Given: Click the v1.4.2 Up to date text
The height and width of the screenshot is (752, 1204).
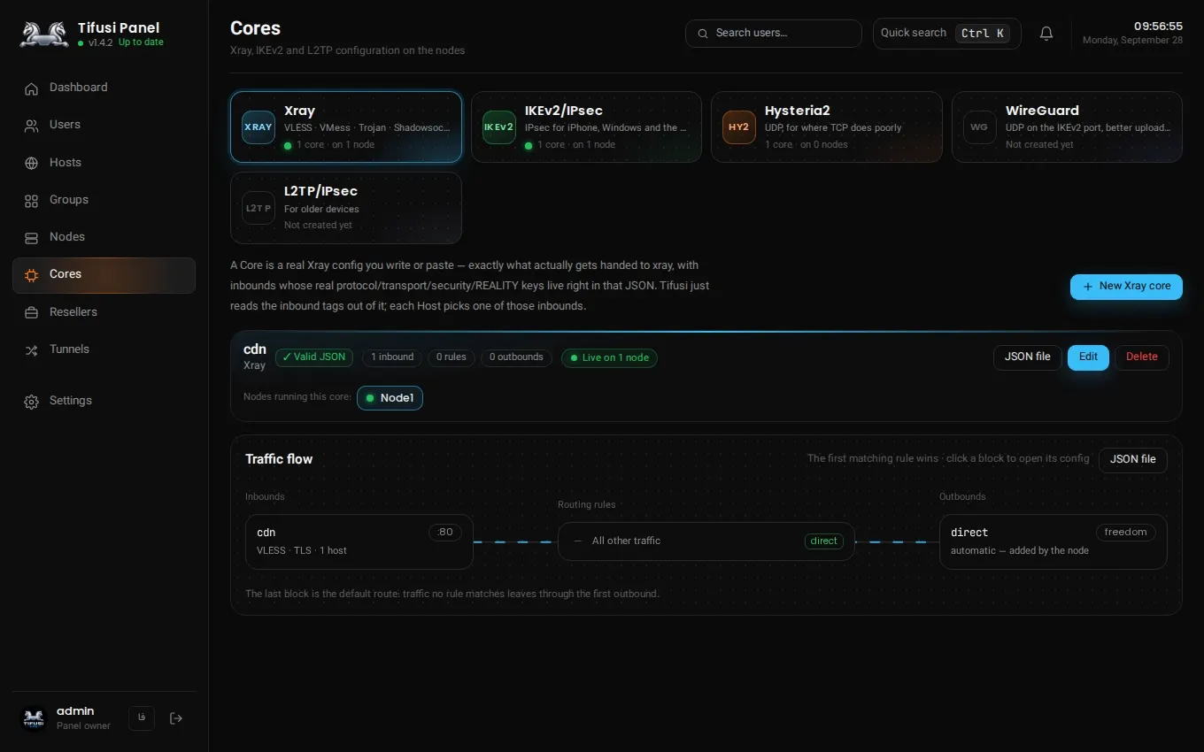Looking at the screenshot, I should click(x=120, y=42).
